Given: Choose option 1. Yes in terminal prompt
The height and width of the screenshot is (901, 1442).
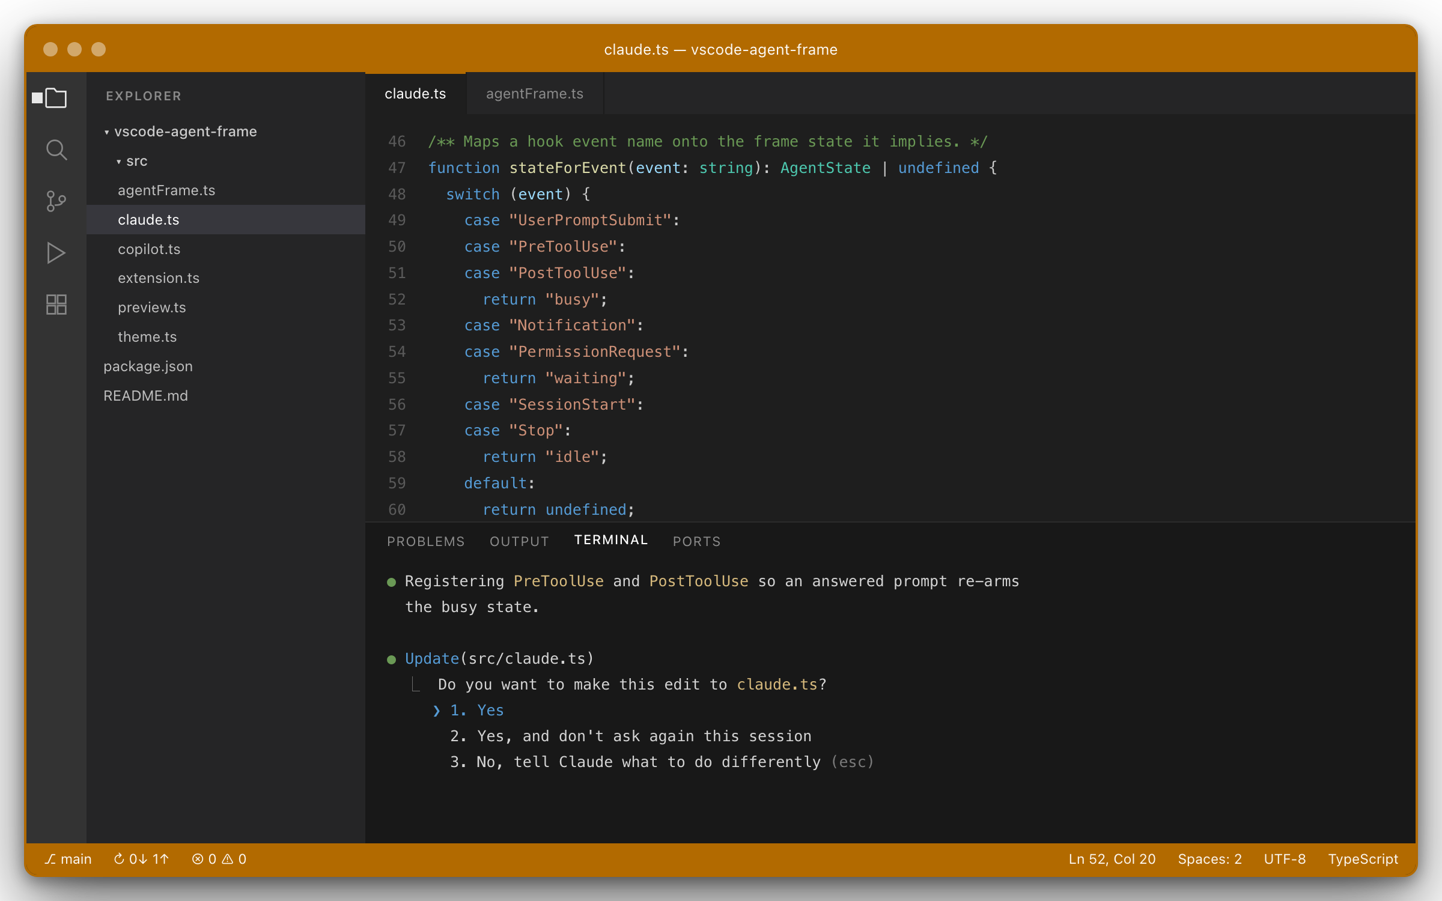Looking at the screenshot, I should pos(477,711).
